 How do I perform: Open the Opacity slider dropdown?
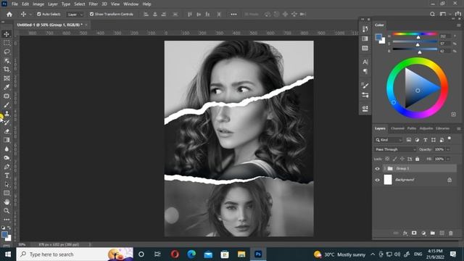tap(448, 149)
